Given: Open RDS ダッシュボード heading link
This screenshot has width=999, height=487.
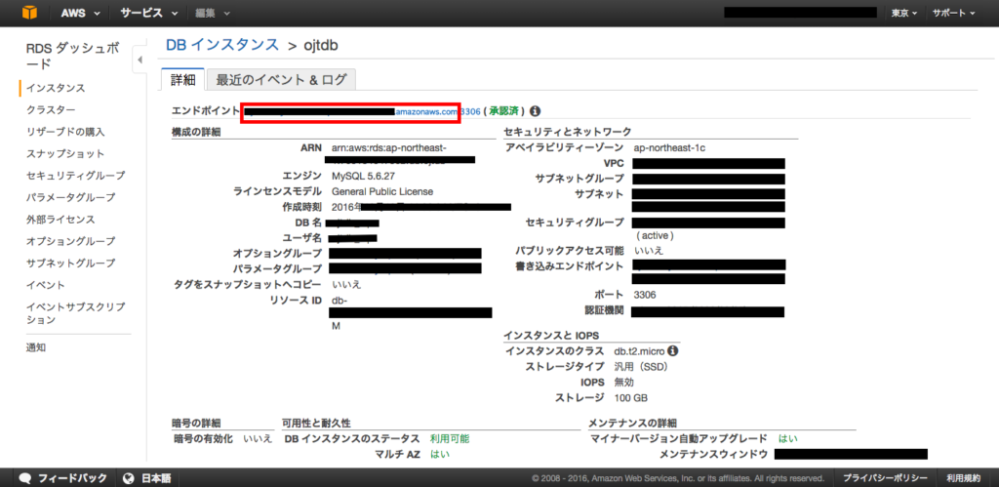Looking at the screenshot, I should pyautogui.click(x=71, y=57).
